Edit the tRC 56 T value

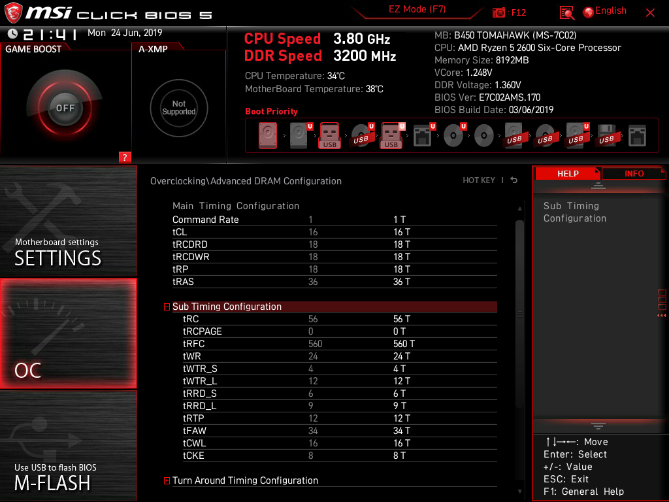(x=402, y=319)
